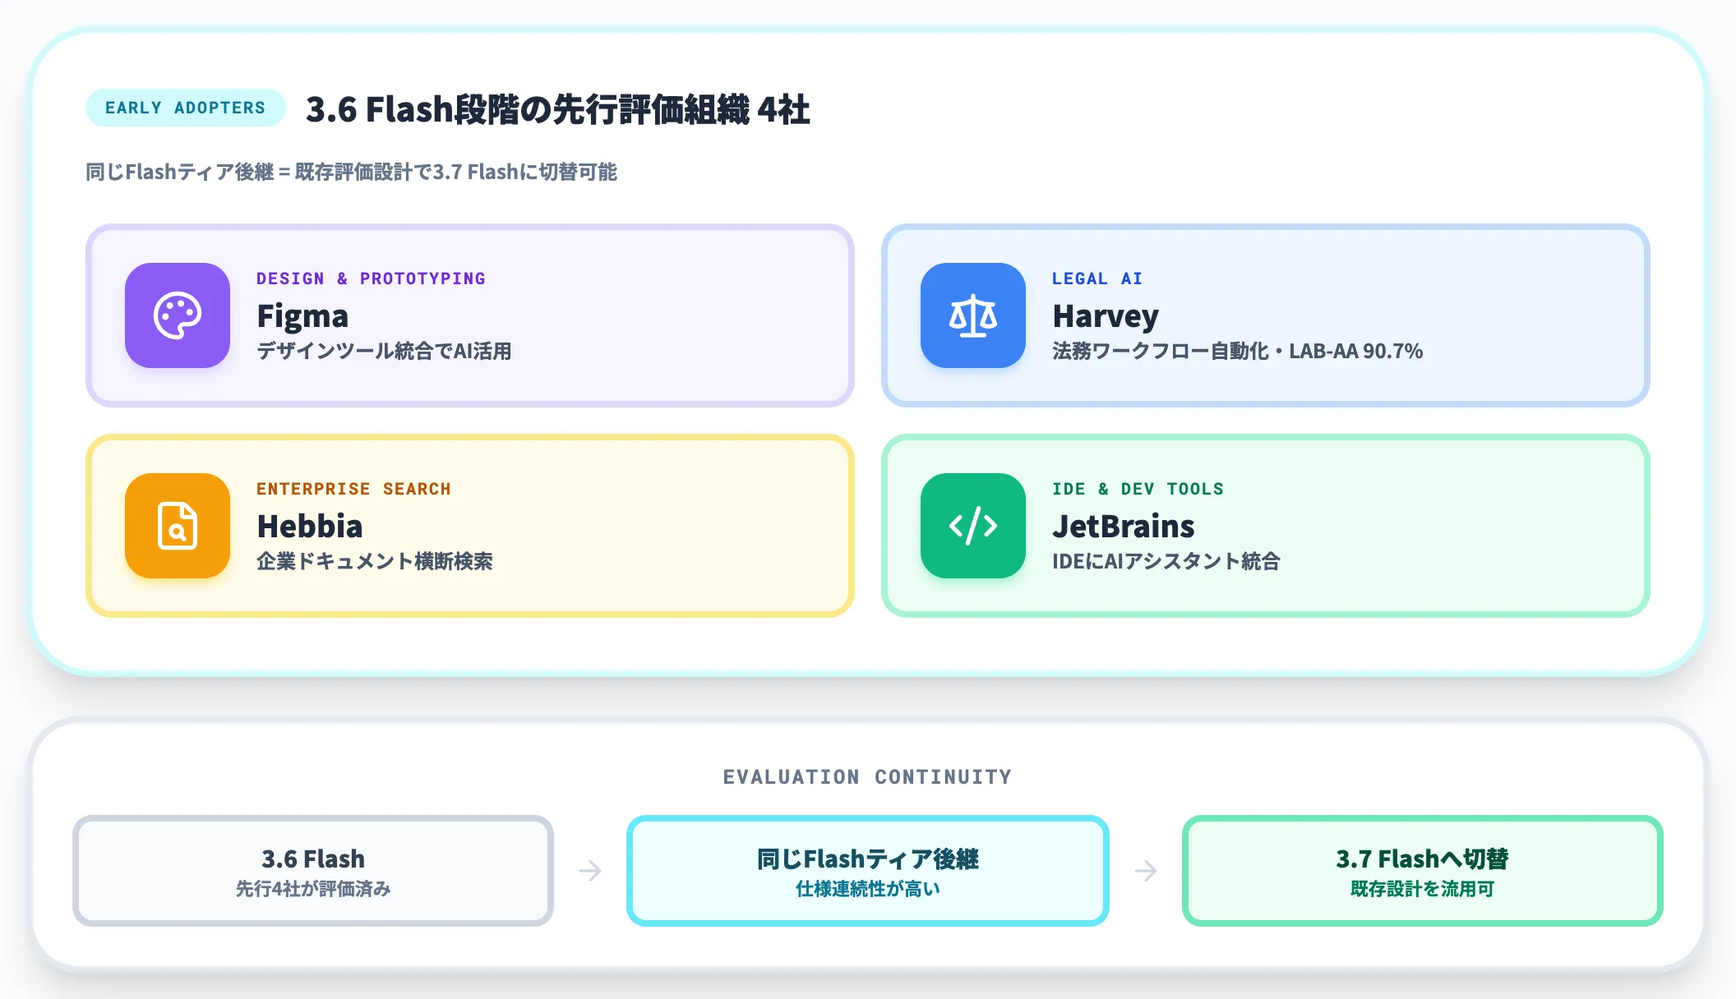
Task: Open the JetBrains card title
Action: (1124, 526)
